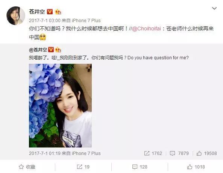The image size is (223, 173).
Task: Click the top timestamp 2017-7-1 03:00
Action: pos(45,21)
